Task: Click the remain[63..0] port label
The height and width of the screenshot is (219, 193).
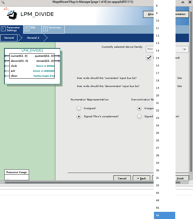Action: coord(45,61)
